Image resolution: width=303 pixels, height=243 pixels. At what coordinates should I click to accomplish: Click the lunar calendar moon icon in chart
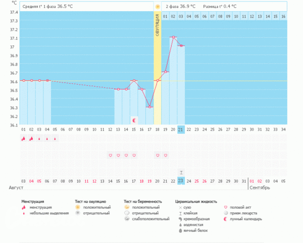(x=134, y=120)
